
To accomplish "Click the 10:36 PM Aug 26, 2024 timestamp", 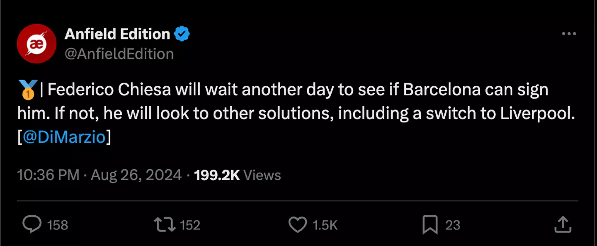I will click(x=99, y=175).
